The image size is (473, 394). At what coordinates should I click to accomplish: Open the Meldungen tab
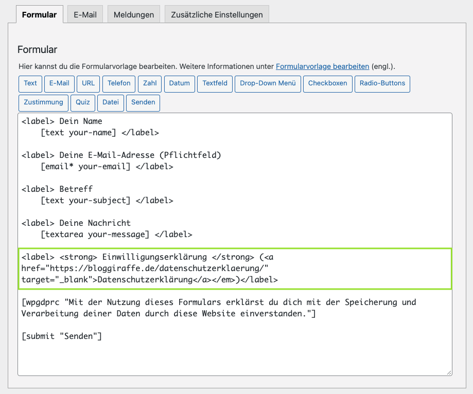click(x=134, y=14)
